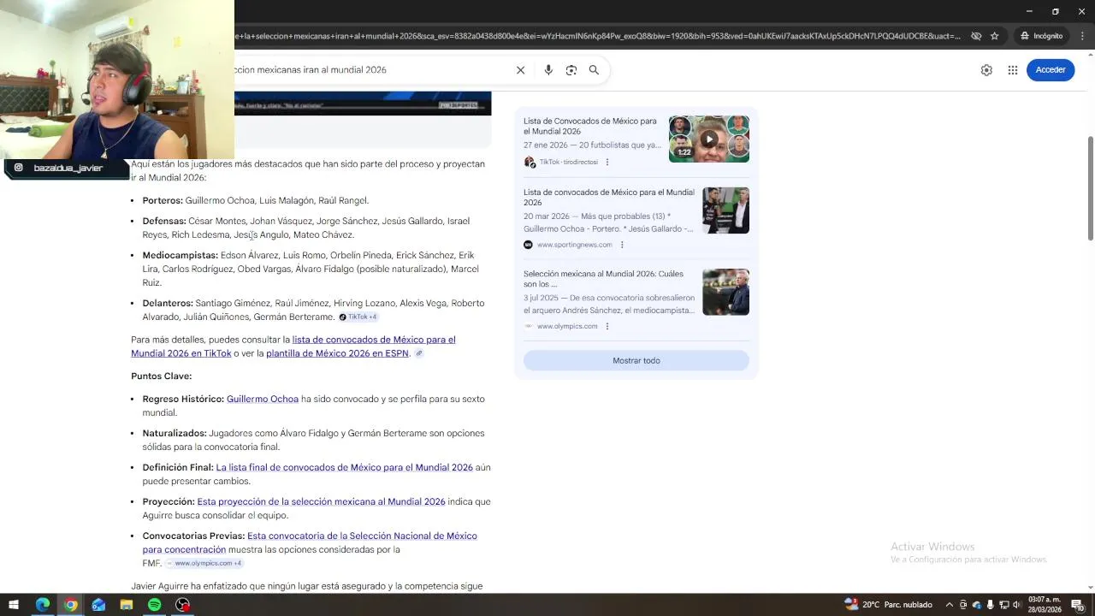Image resolution: width=1095 pixels, height=616 pixels.
Task: Open Spotify from the taskbar
Action: 154,605
